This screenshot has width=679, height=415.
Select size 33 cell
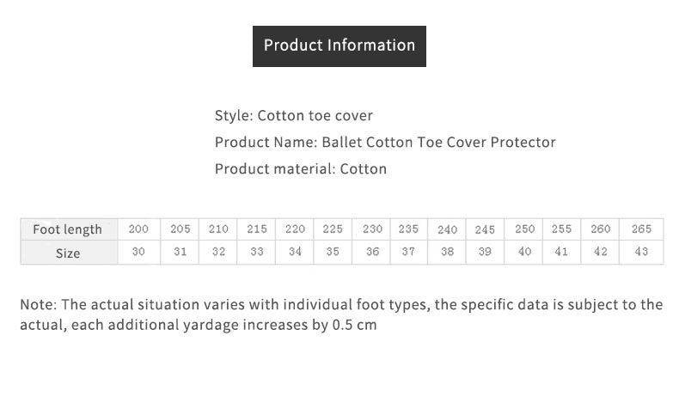click(x=256, y=253)
